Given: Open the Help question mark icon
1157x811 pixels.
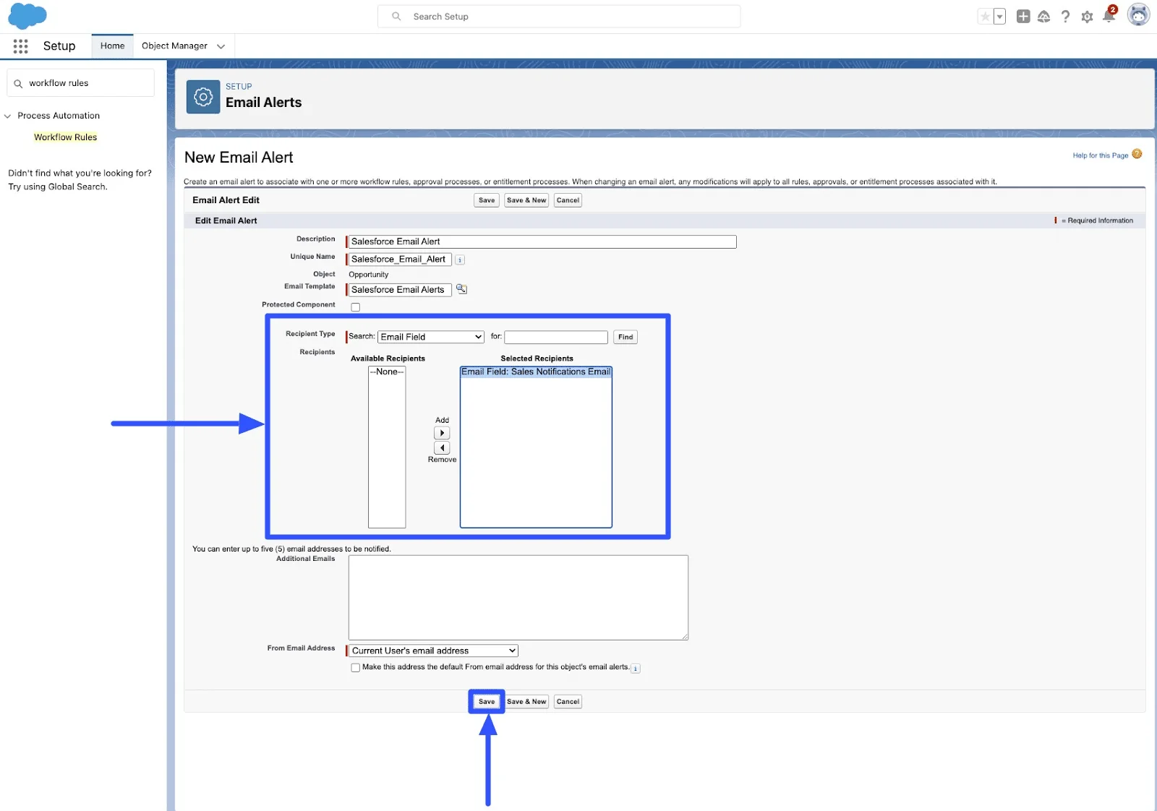Looking at the screenshot, I should [x=1065, y=17].
